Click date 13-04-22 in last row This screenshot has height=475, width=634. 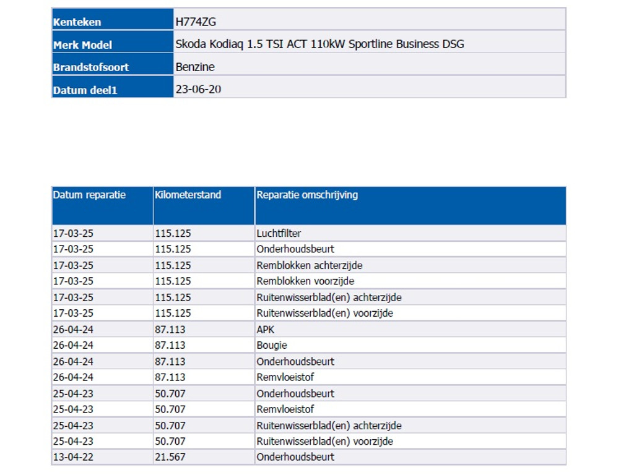point(73,457)
